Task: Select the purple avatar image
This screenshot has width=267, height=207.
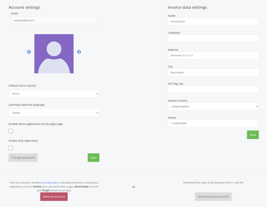Action: (x=54, y=54)
